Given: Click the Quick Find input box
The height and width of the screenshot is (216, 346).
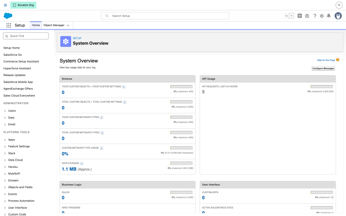Looking at the screenshot, I should coord(26,36).
